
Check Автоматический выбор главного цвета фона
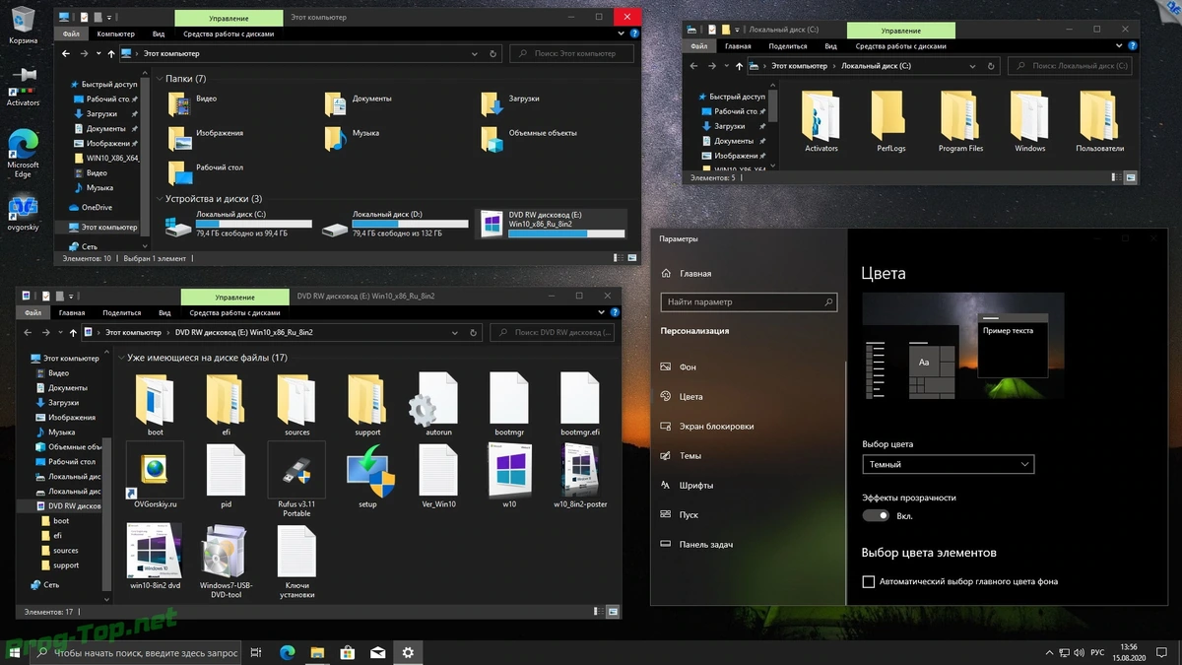coord(869,582)
